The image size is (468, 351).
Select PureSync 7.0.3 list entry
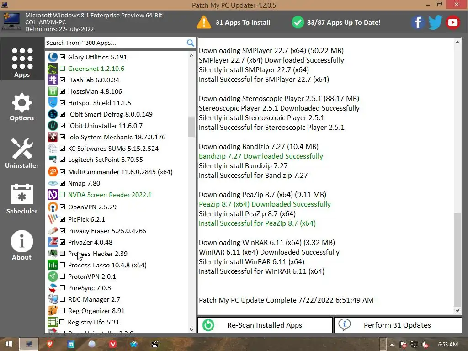point(89,288)
